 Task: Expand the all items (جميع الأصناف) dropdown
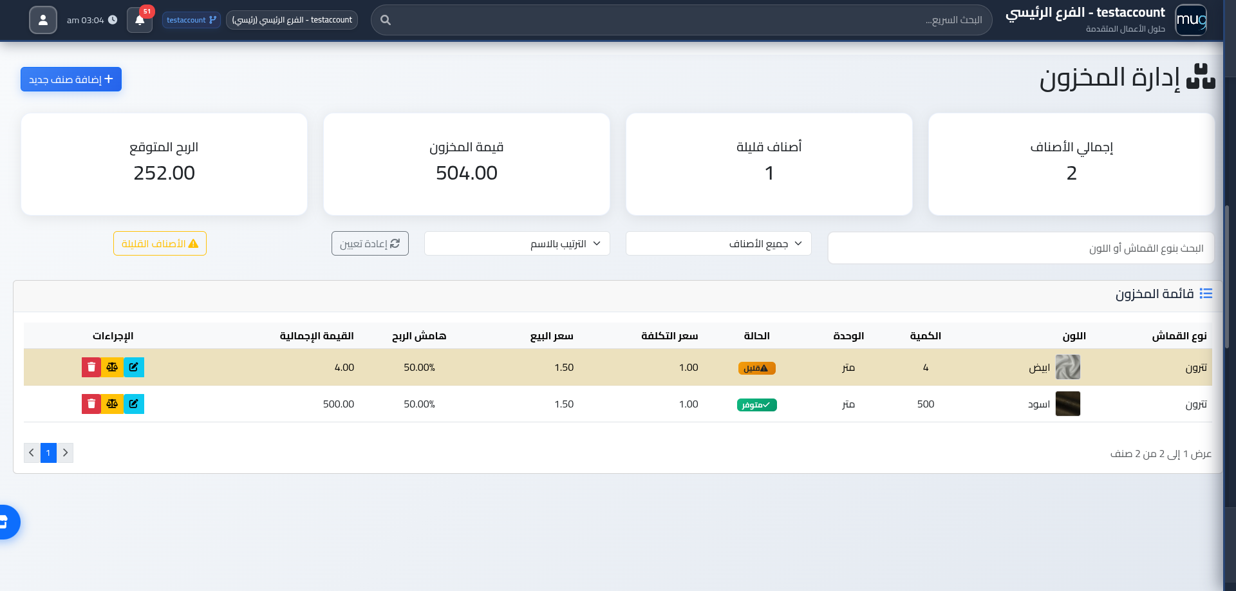718,243
